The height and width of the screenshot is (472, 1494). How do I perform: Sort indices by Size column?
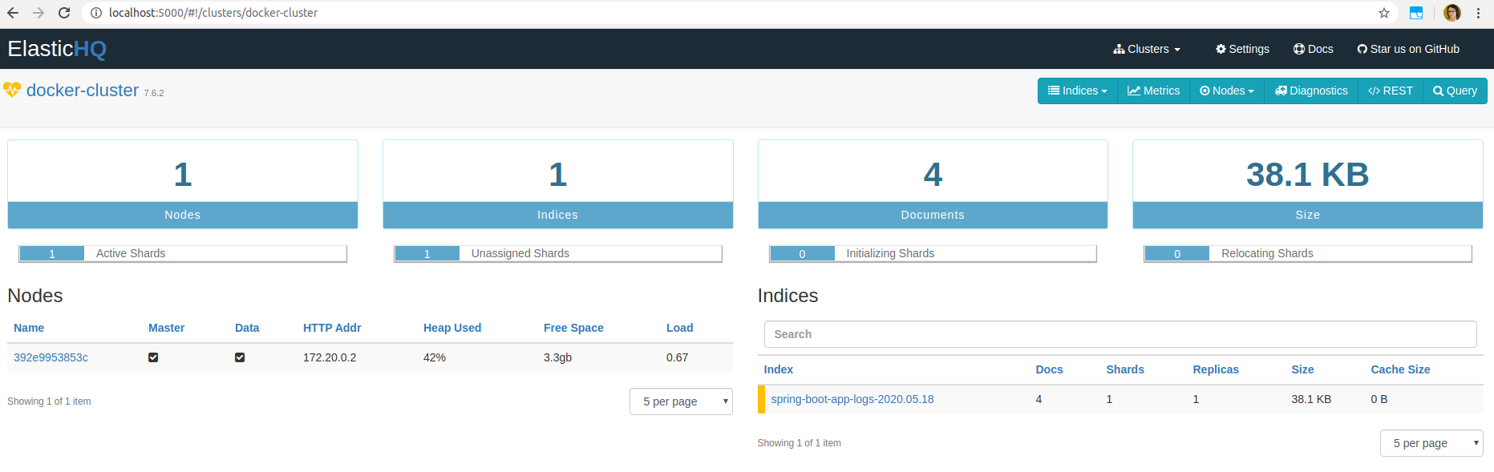(x=1302, y=369)
